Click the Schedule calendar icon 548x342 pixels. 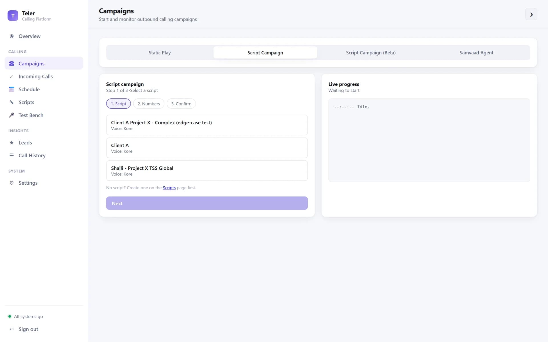click(12, 89)
